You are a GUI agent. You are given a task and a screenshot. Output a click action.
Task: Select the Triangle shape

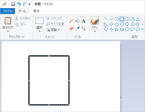pos(138,19)
